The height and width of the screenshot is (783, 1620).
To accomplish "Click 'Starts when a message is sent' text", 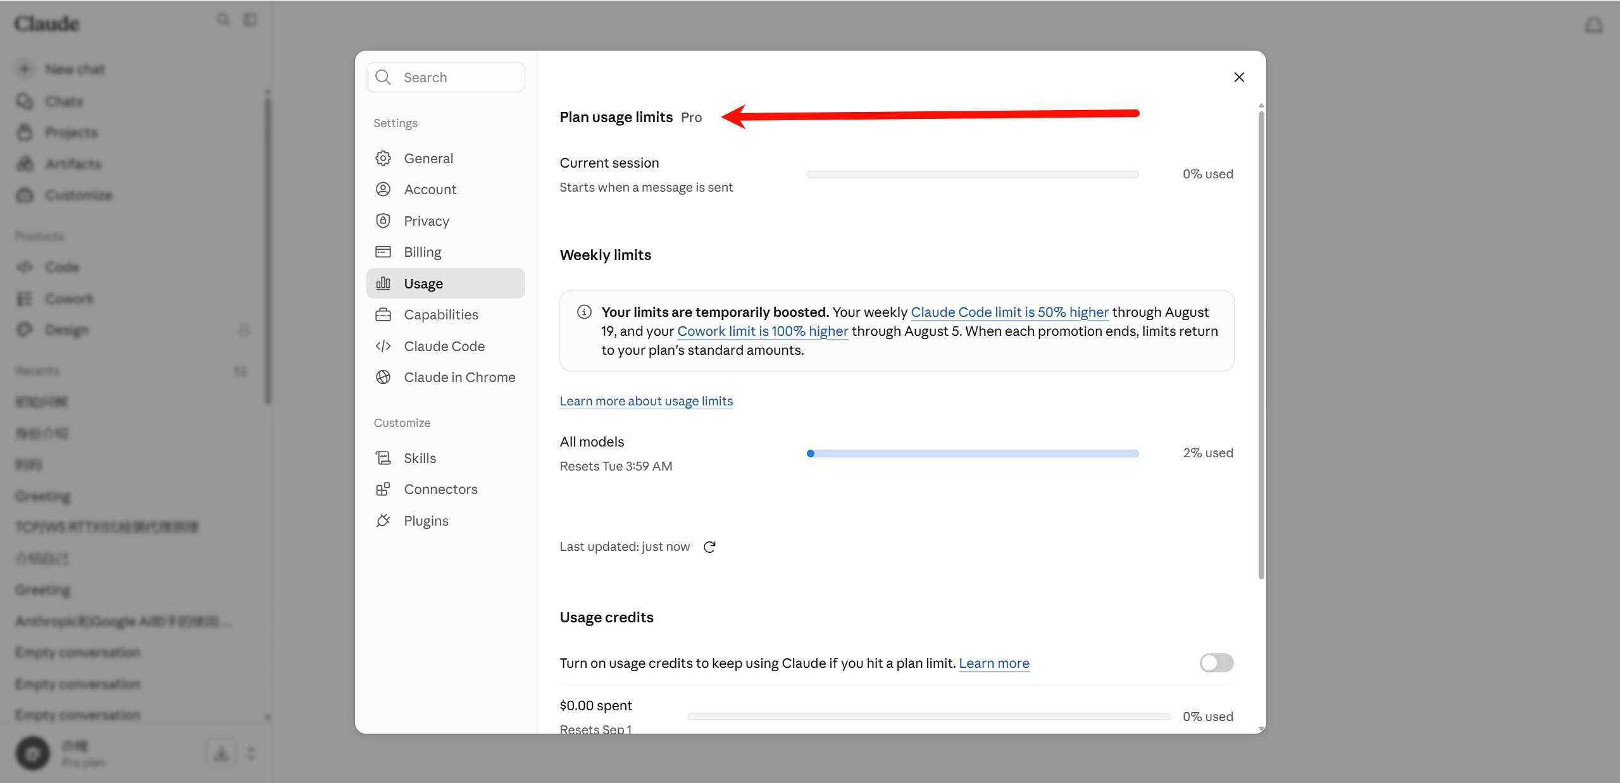I will point(646,187).
